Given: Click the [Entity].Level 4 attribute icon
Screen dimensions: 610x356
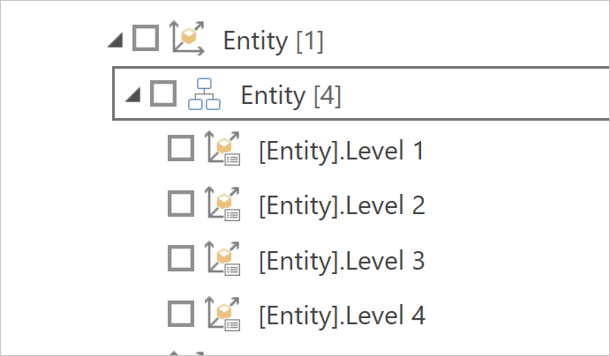Looking at the screenshot, I should pos(223,315).
